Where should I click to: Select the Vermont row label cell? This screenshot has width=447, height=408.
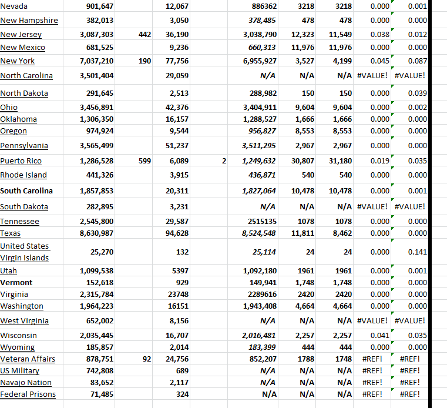coord(16,282)
